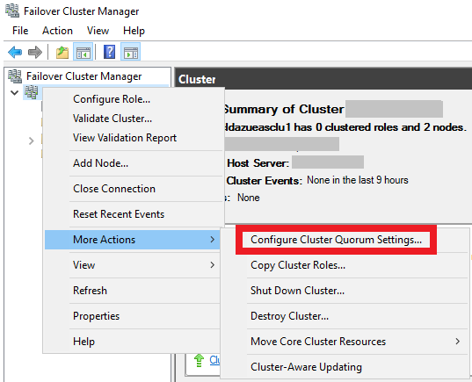Click the 'None' value below Cluster Events
This screenshot has width=472, height=382.
tap(249, 198)
